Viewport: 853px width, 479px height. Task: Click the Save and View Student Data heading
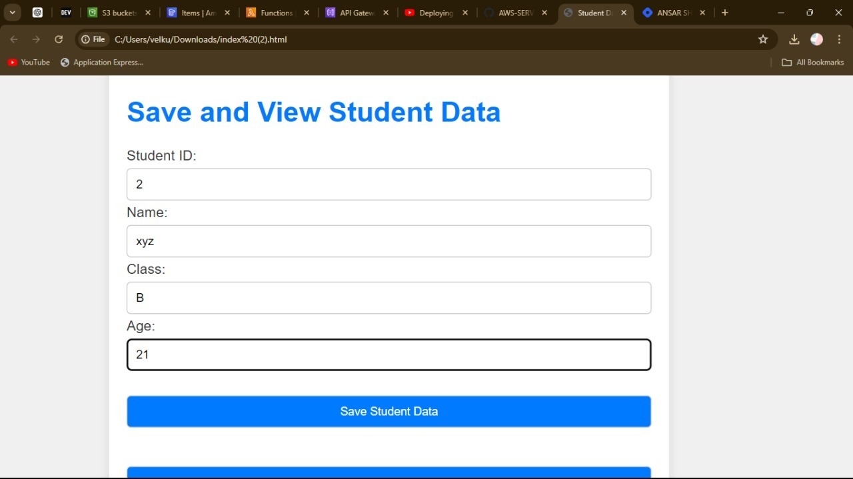coord(314,112)
